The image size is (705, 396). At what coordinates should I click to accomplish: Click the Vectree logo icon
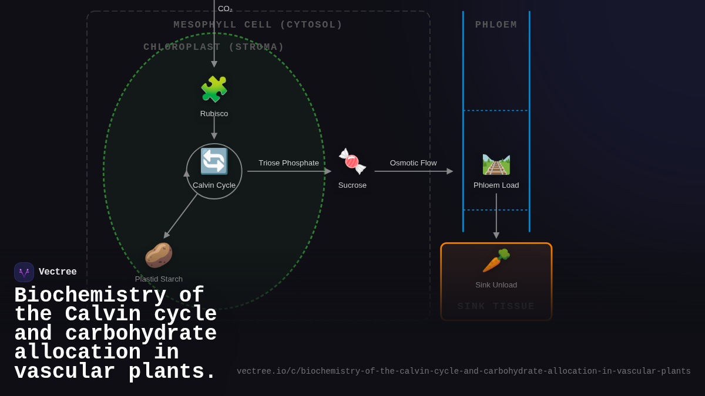point(24,272)
